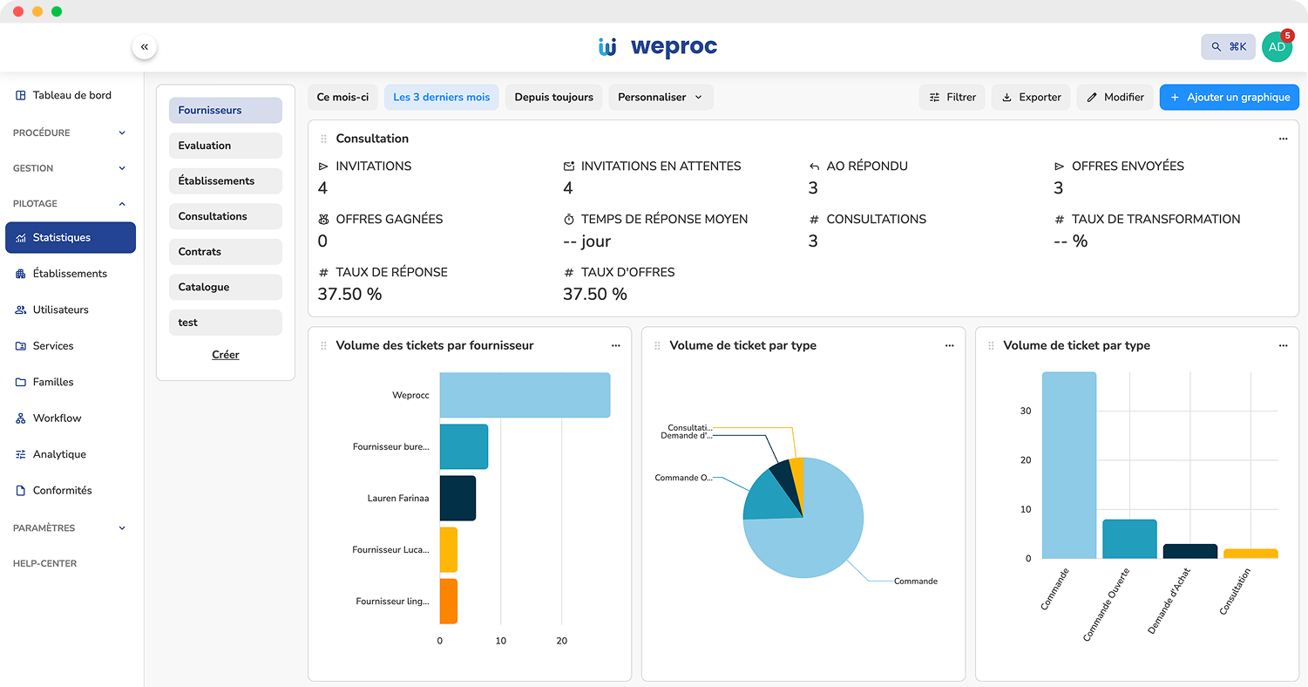Click the Exporter button
The image size is (1308, 687).
click(x=1031, y=97)
